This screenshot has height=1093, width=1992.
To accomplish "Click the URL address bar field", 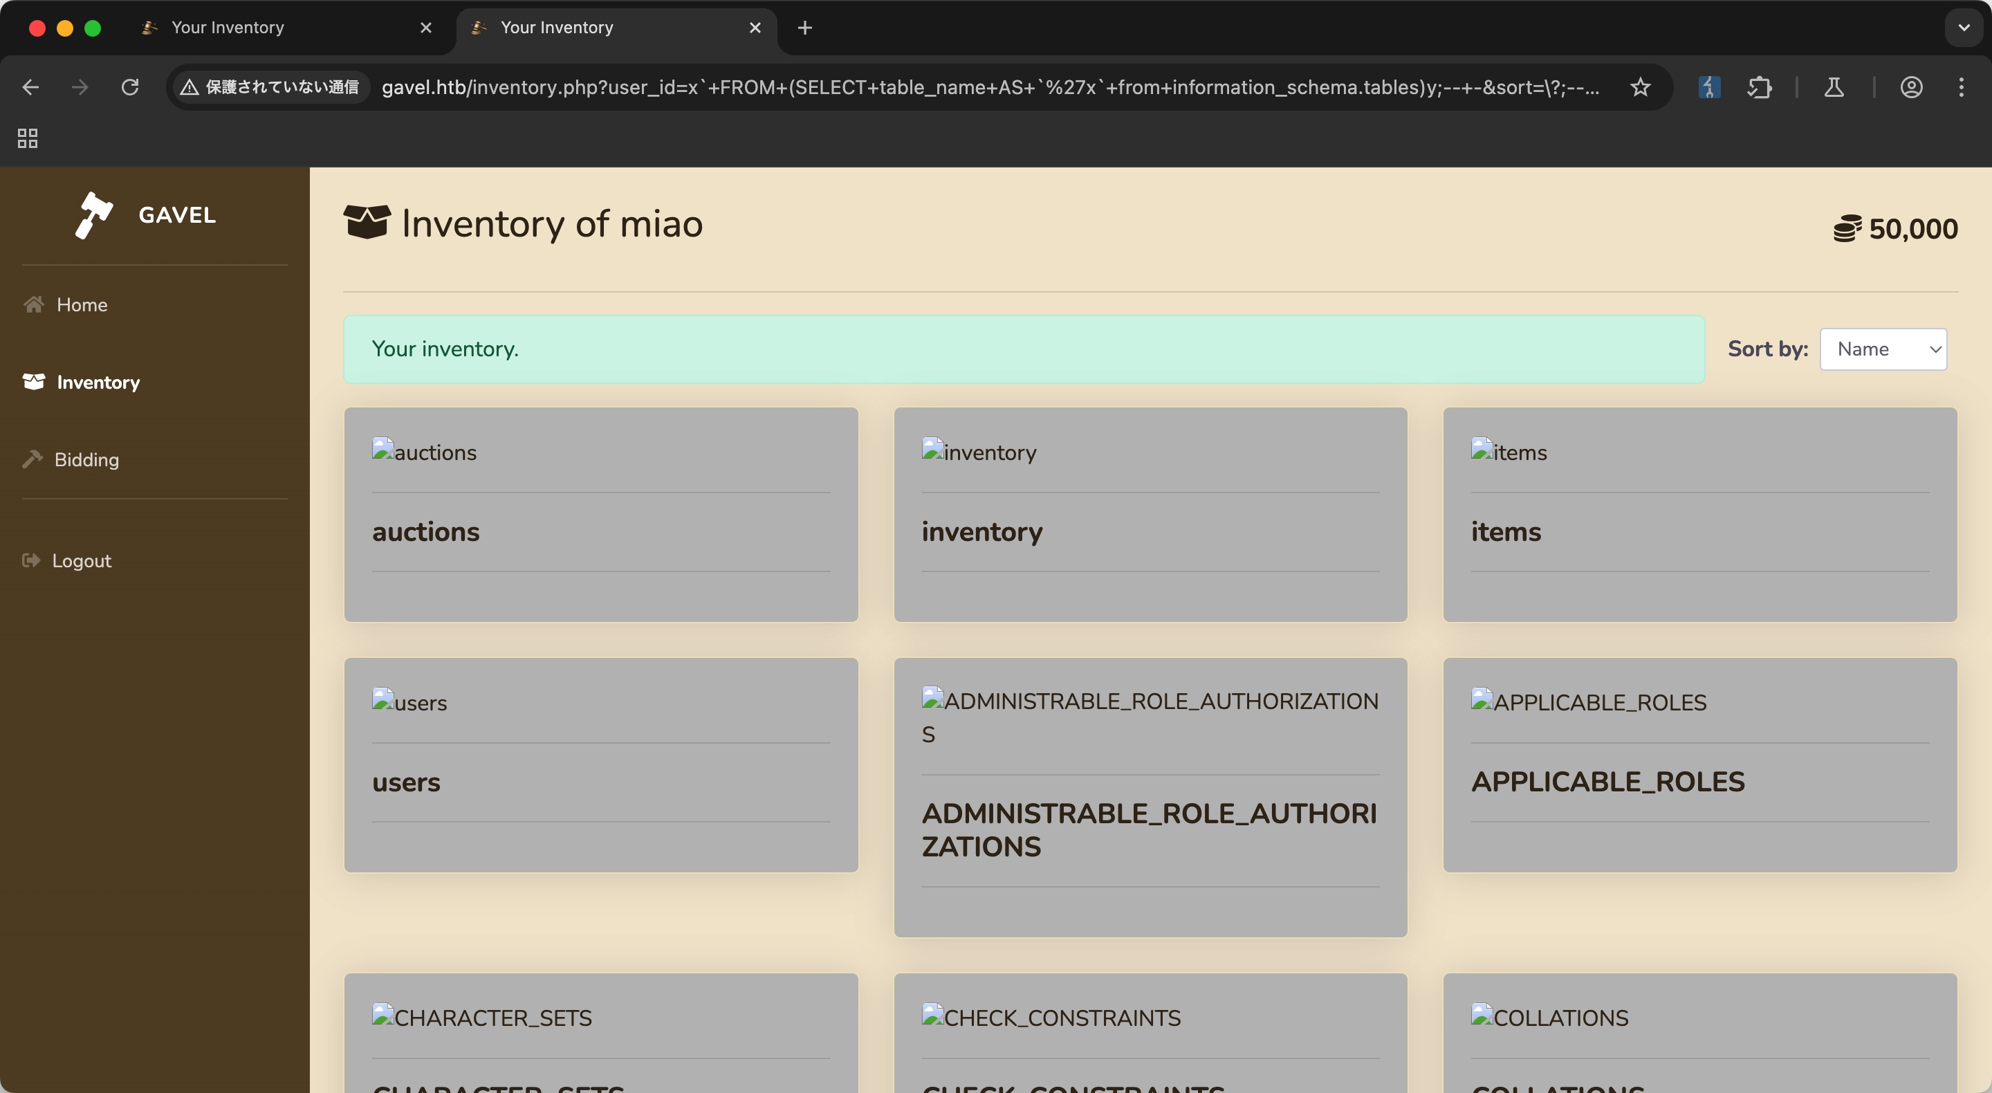I will [x=990, y=87].
